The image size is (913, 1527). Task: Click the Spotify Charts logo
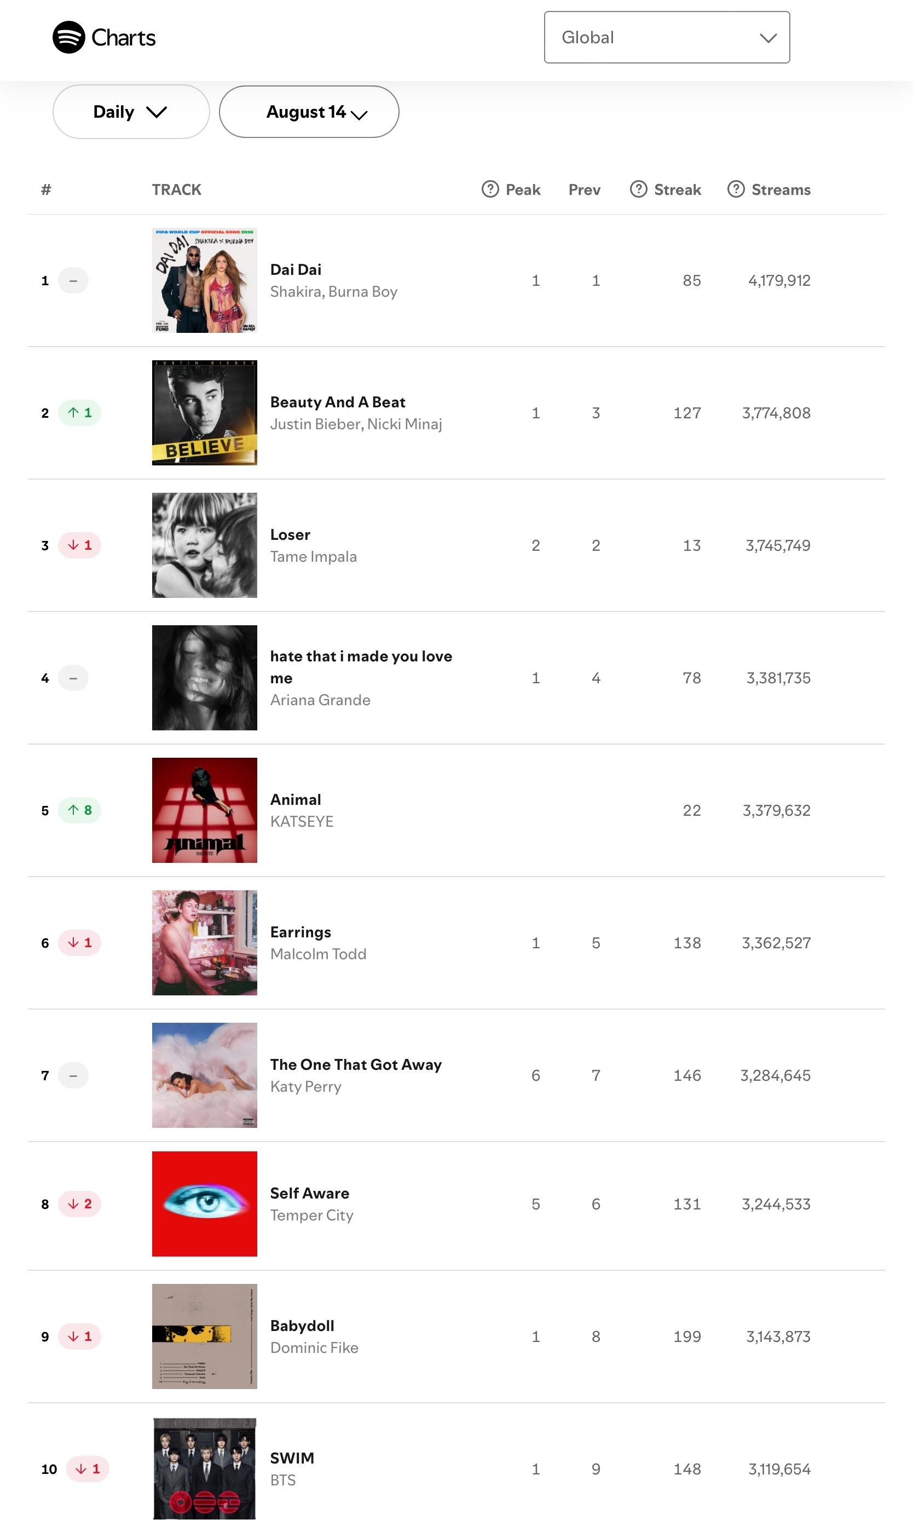[104, 38]
